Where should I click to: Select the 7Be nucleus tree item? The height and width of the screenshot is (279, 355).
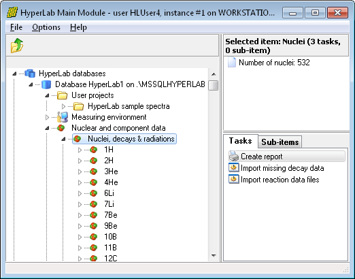click(x=111, y=215)
